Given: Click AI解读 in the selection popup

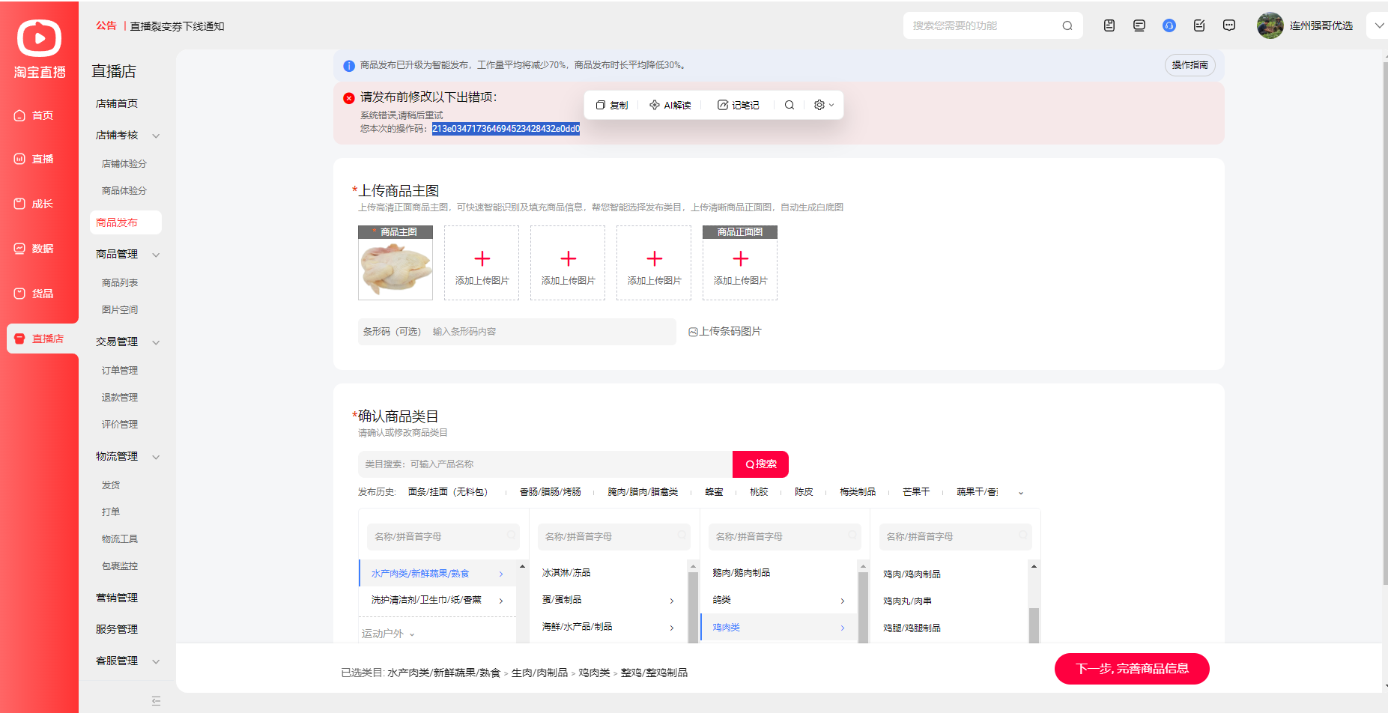Looking at the screenshot, I should (670, 105).
